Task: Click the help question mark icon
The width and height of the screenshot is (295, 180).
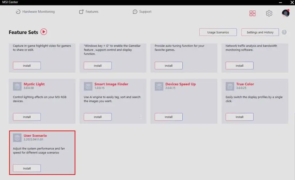Action: [284, 32]
